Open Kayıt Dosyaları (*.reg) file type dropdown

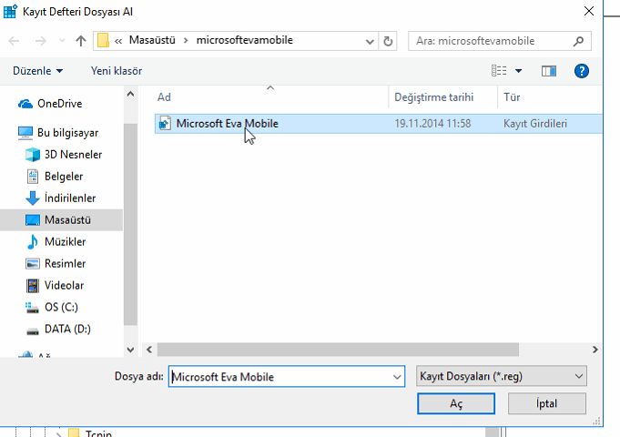point(502,376)
